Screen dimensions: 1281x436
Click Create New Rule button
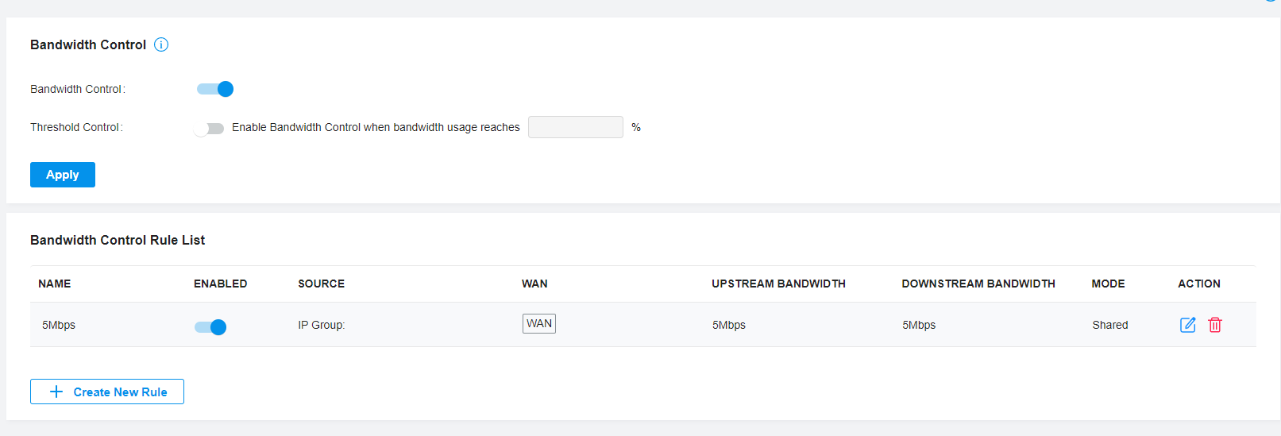[107, 392]
